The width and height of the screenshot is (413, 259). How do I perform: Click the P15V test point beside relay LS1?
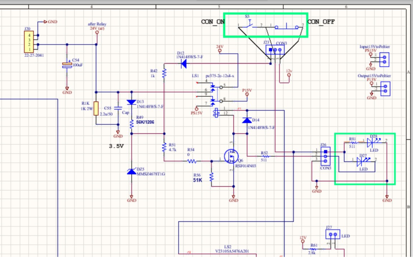[x=247, y=95]
